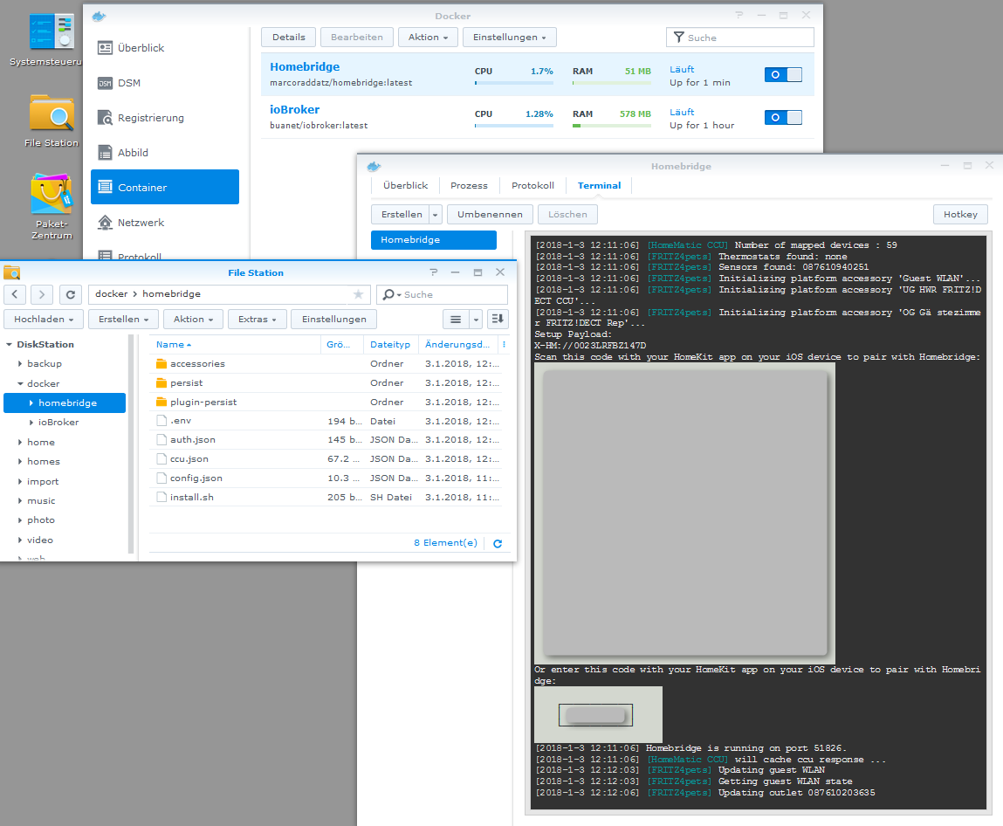Select plugin-persist folder icon
1003x826 pixels.
161,402
